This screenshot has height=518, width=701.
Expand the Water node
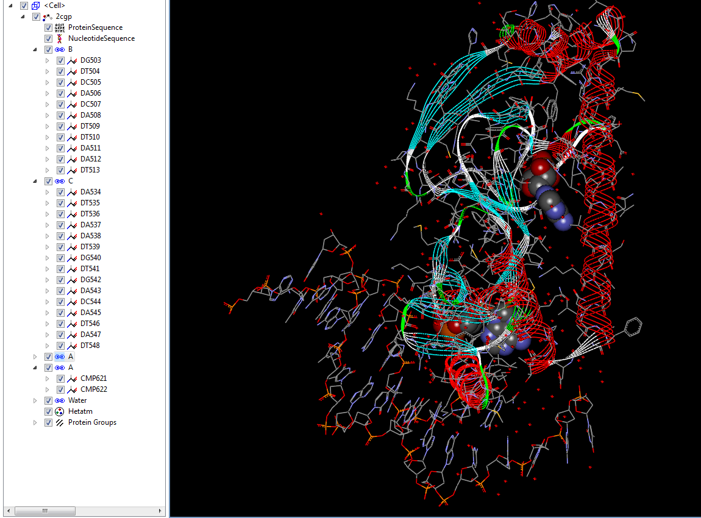[35, 400]
